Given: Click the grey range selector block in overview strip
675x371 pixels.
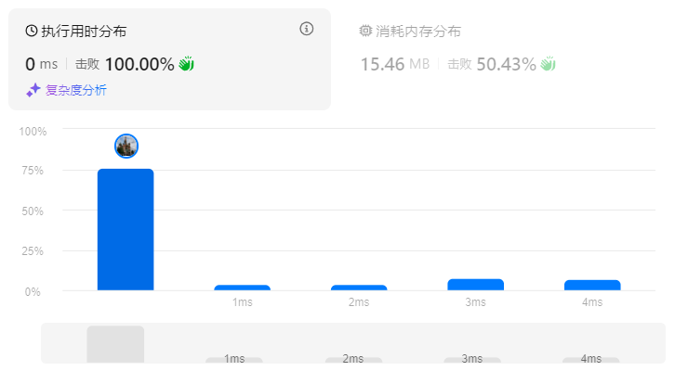Looking at the screenshot, I should [x=115, y=344].
